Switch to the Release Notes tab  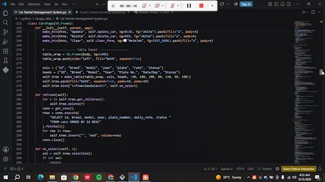pyautogui.click(x=153, y=12)
